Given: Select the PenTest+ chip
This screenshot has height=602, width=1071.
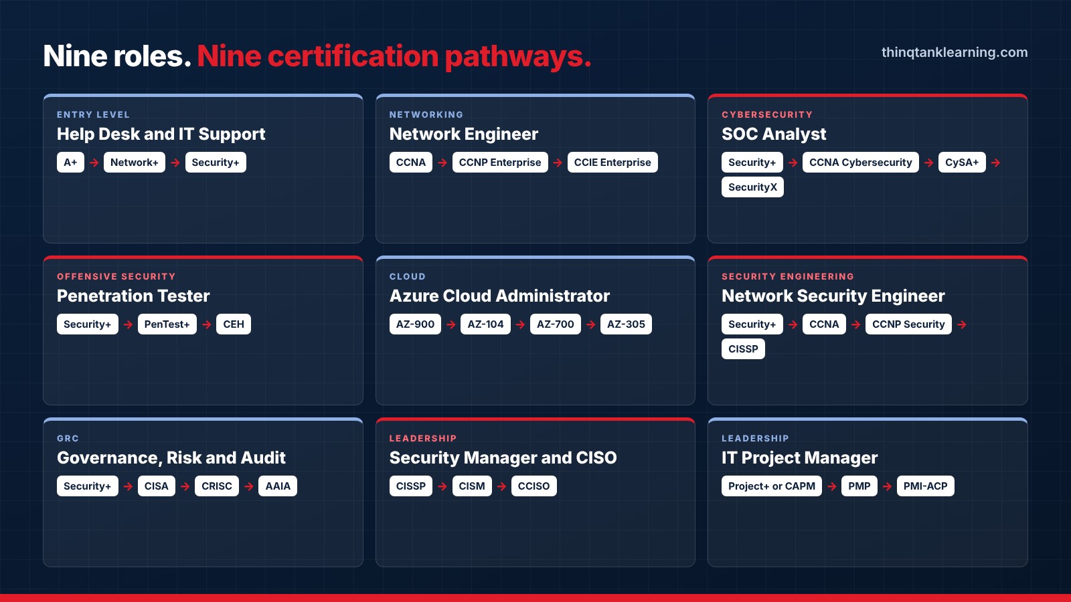Looking at the screenshot, I should click(167, 324).
